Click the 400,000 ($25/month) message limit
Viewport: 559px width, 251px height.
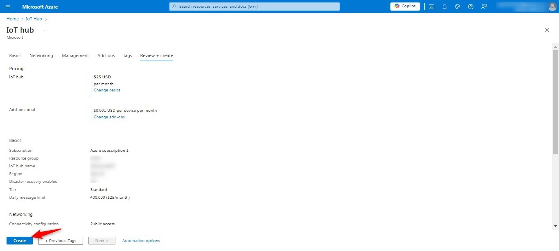pos(110,198)
